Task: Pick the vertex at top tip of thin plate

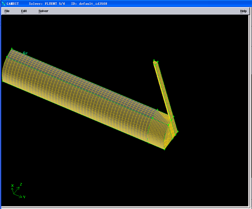Action: tap(154, 60)
